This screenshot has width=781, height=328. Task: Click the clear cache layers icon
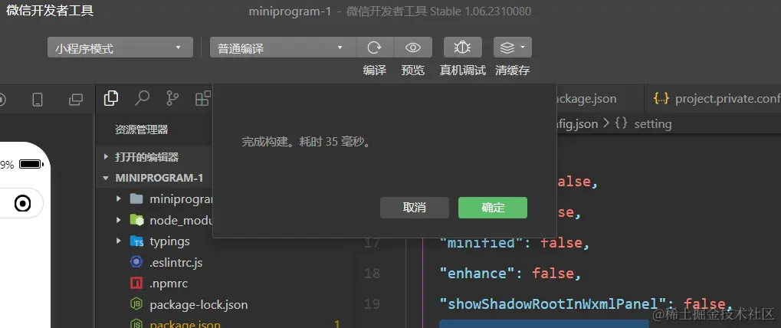click(513, 48)
